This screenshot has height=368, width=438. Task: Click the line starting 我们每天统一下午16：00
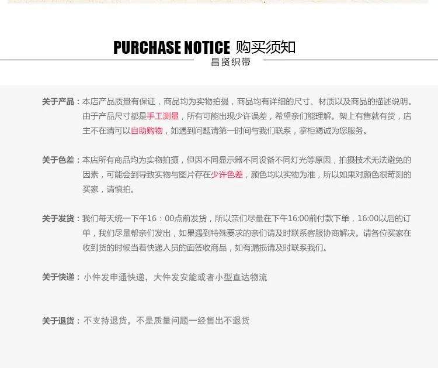(x=246, y=218)
